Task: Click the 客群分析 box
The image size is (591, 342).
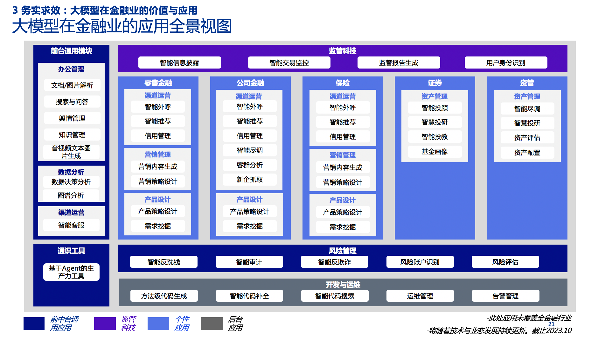Action: point(250,165)
